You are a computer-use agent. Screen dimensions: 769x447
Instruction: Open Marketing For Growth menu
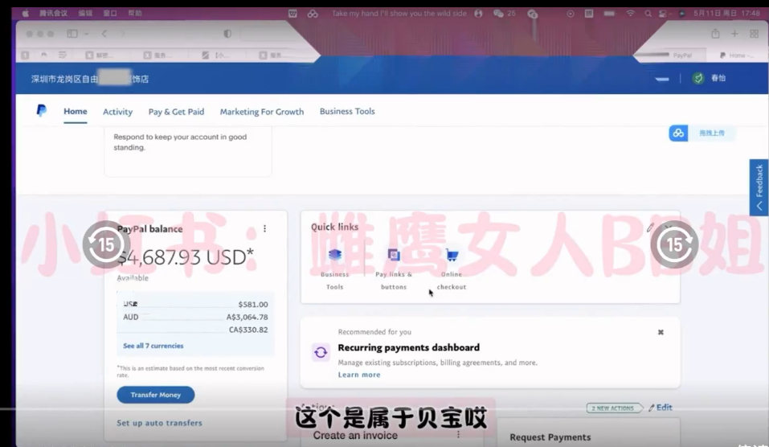(x=261, y=112)
